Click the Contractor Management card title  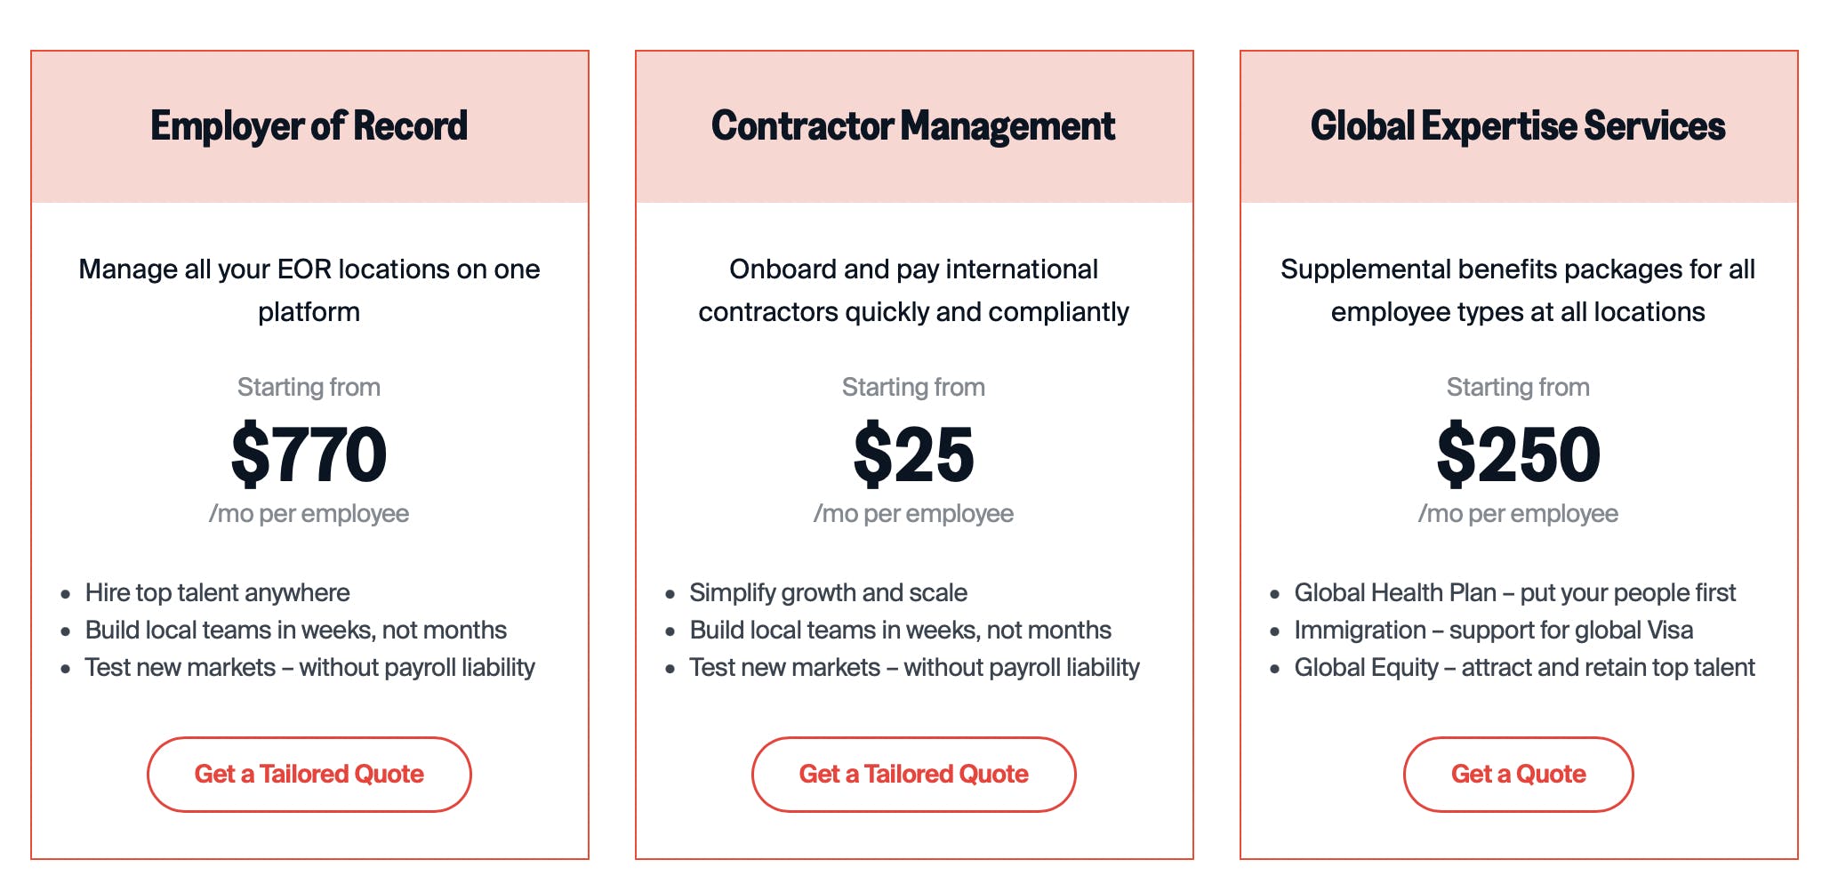pos(913,126)
